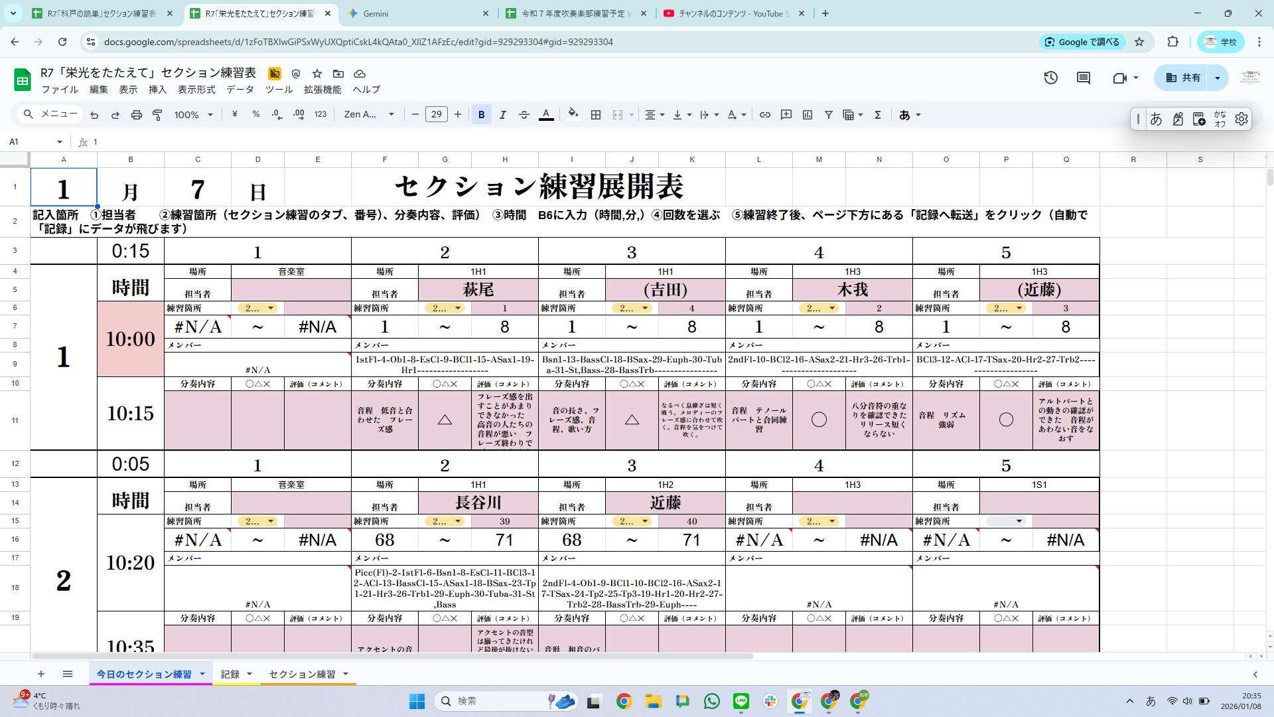Open version history clock icon
Screen dimensions: 1274x717
coord(1050,78)
